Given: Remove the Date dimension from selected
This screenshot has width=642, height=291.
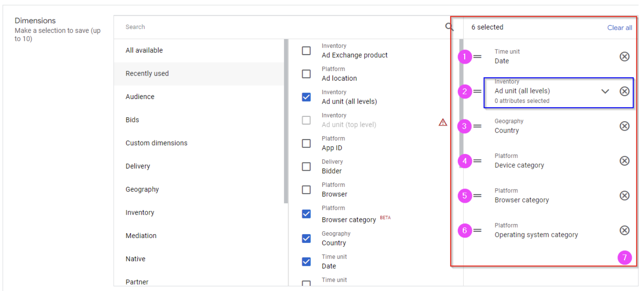Looking at the screenshot, I should point(624,56).
